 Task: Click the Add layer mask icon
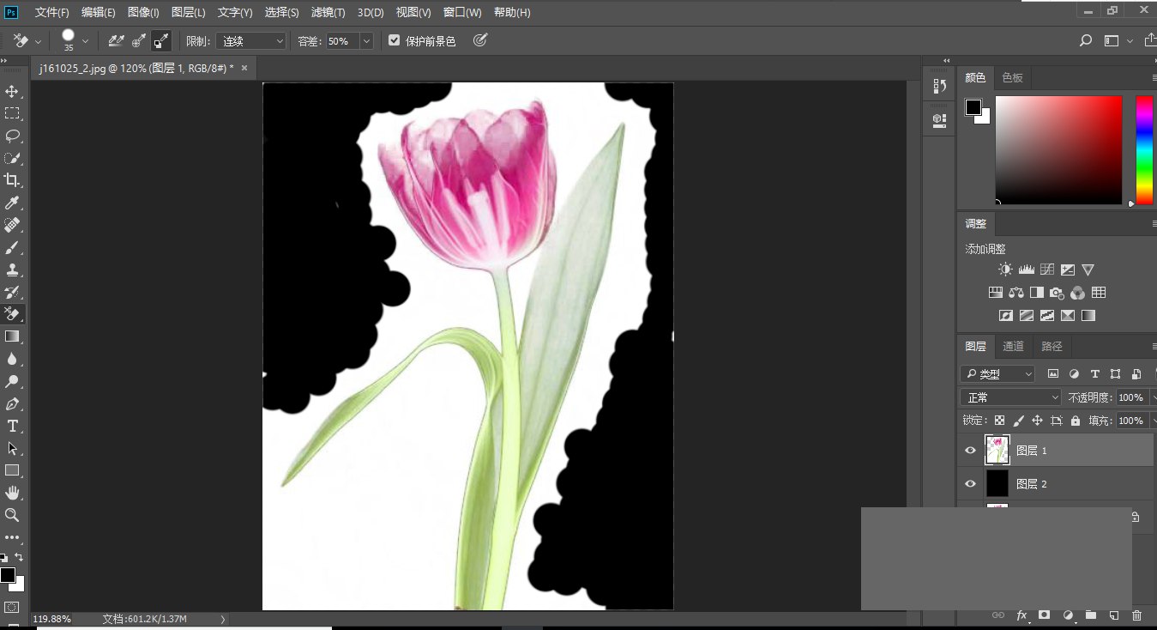(x=1043, y=615)
